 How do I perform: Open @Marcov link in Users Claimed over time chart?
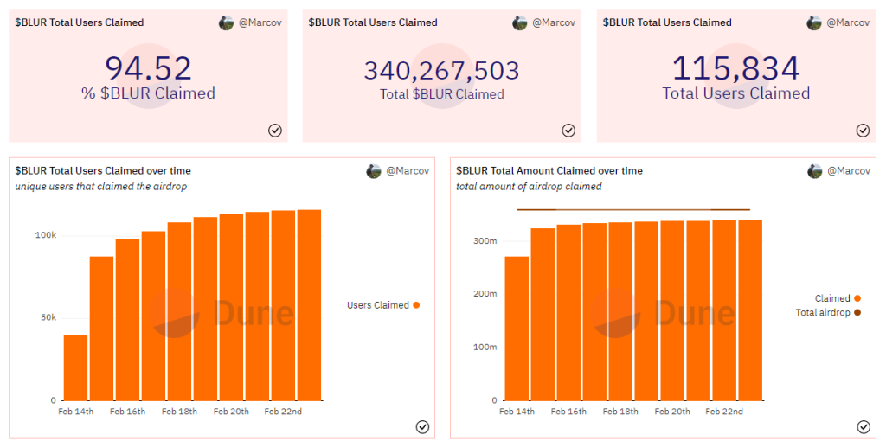(408, 170)
